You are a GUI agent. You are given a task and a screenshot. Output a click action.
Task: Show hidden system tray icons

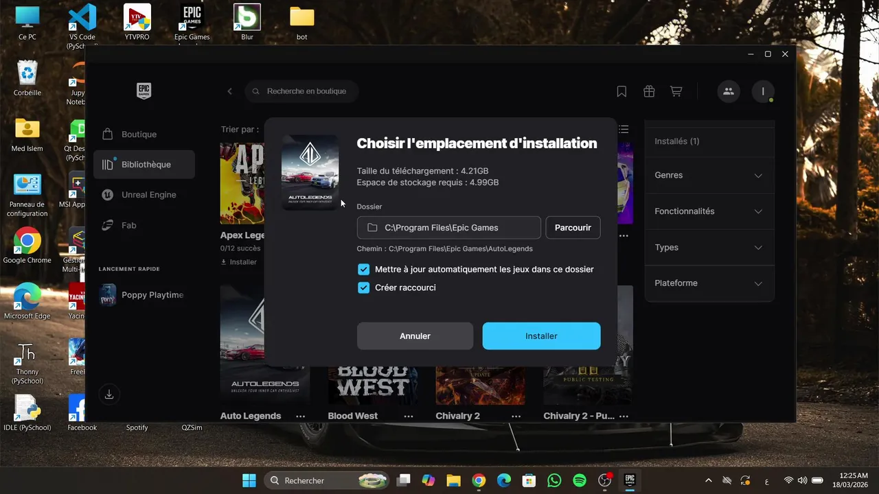708,480
